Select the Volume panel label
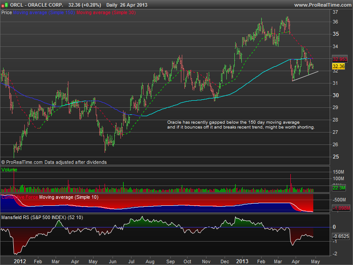This screenshot has height=265, width=353. [x=9, y=170]
